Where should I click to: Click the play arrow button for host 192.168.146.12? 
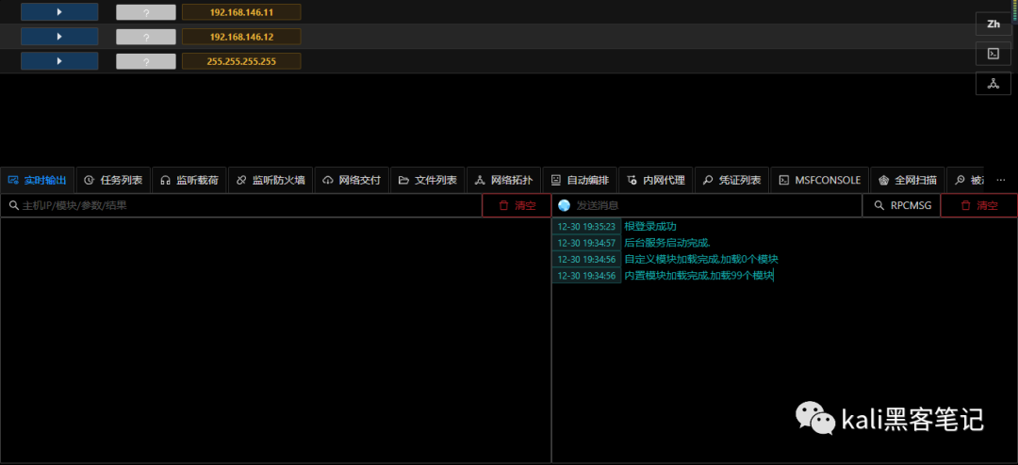[59, 37]
